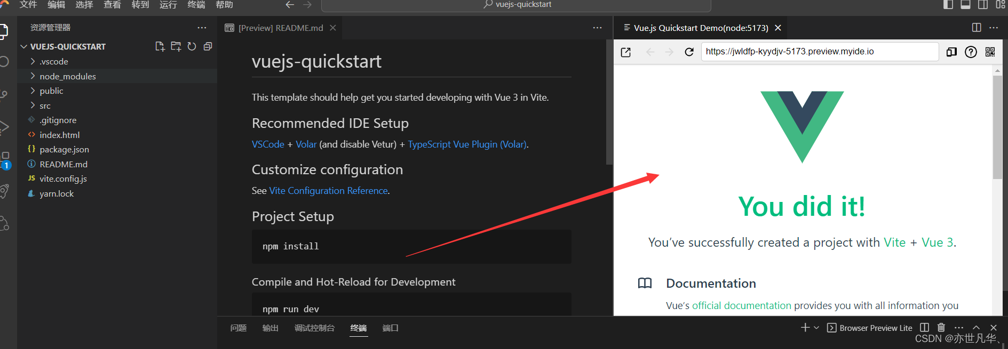Follow the Vue 3 link in preview page

[x=937, y=242]
